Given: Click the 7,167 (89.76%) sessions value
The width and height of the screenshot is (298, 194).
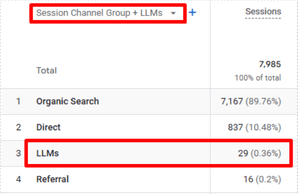Looking at the screenshot, I should point(251,101).
